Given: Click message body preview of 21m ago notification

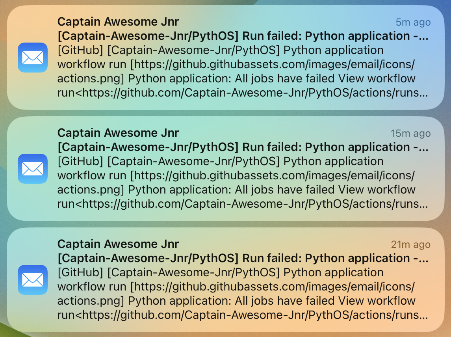Looking at the screenshot, I should 243,294.
